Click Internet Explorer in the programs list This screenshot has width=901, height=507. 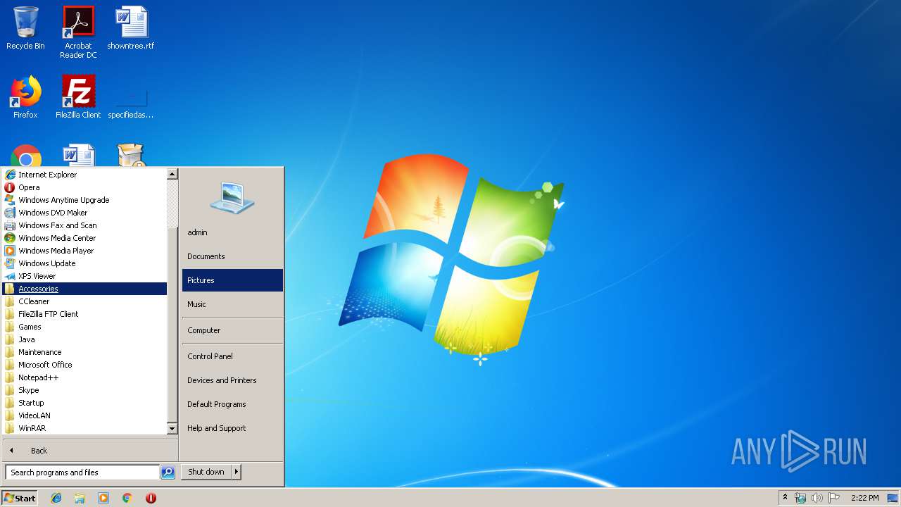[x=84, y=175]
